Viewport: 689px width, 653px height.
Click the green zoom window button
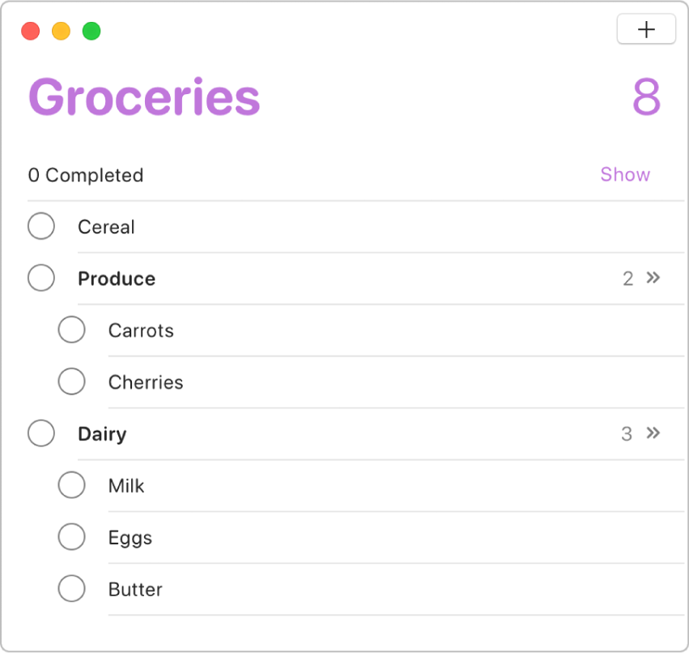(90, 29)
